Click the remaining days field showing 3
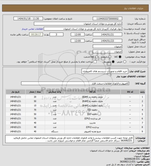 [56, 35]
